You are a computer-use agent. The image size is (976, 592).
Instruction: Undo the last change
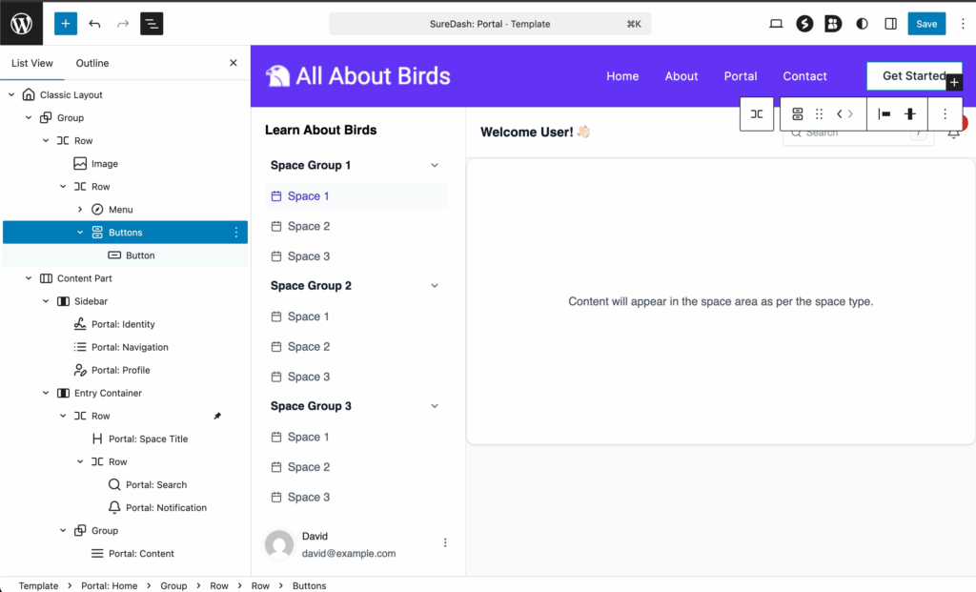click(x=93, y=23)
